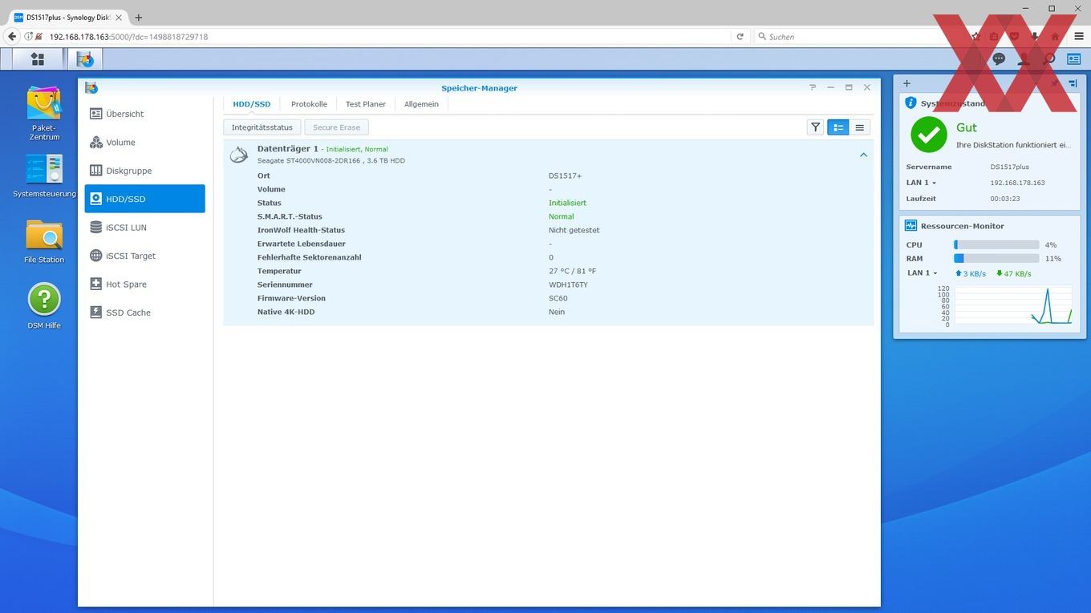1091x613 pixels.
Task: Select iSCSI Target in the sidebar
Action: tap(145, 256)
